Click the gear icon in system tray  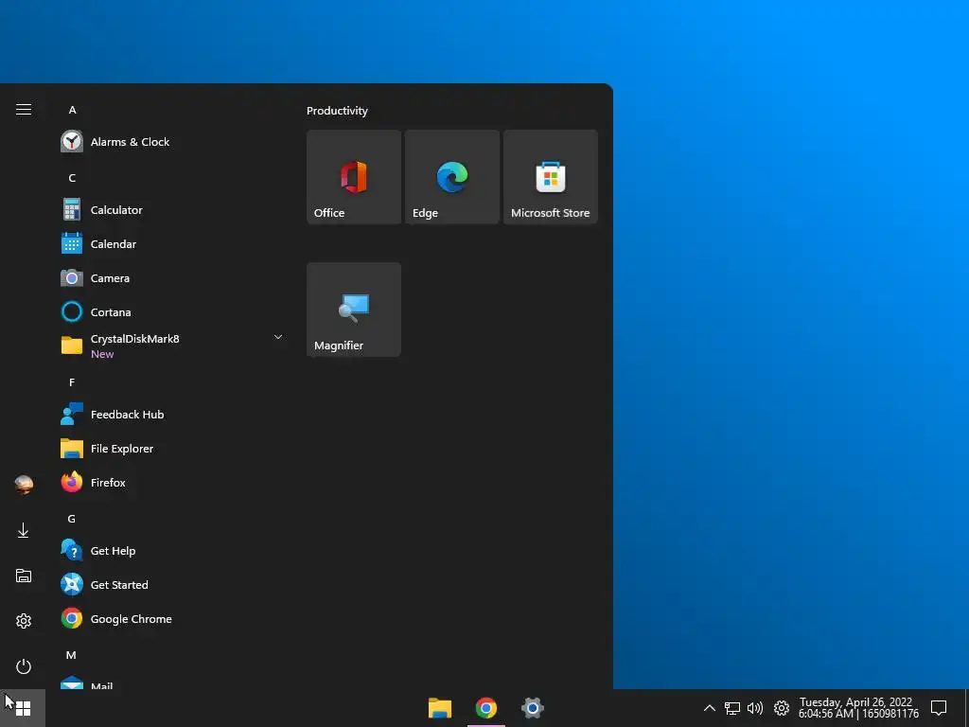click(781, 708)
